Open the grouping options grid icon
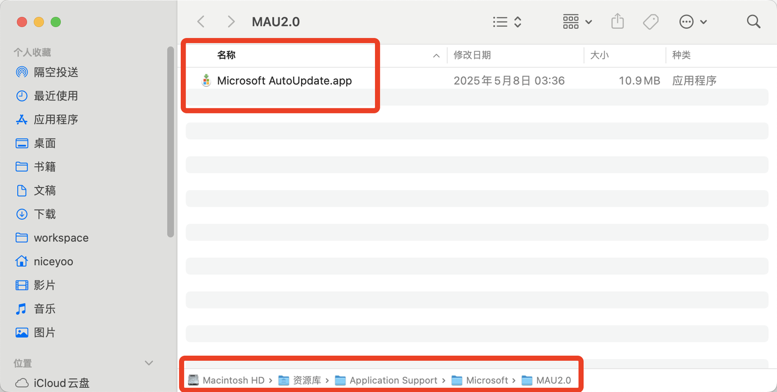 (x=571, y=22)
